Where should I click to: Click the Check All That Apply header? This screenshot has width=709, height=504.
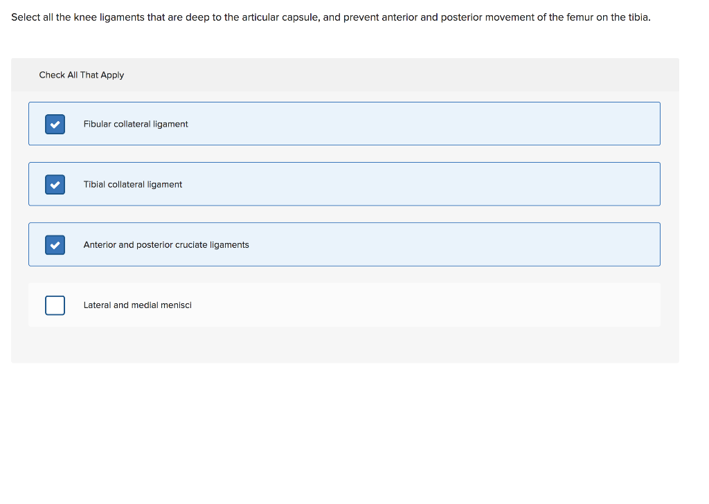point(82,75)
